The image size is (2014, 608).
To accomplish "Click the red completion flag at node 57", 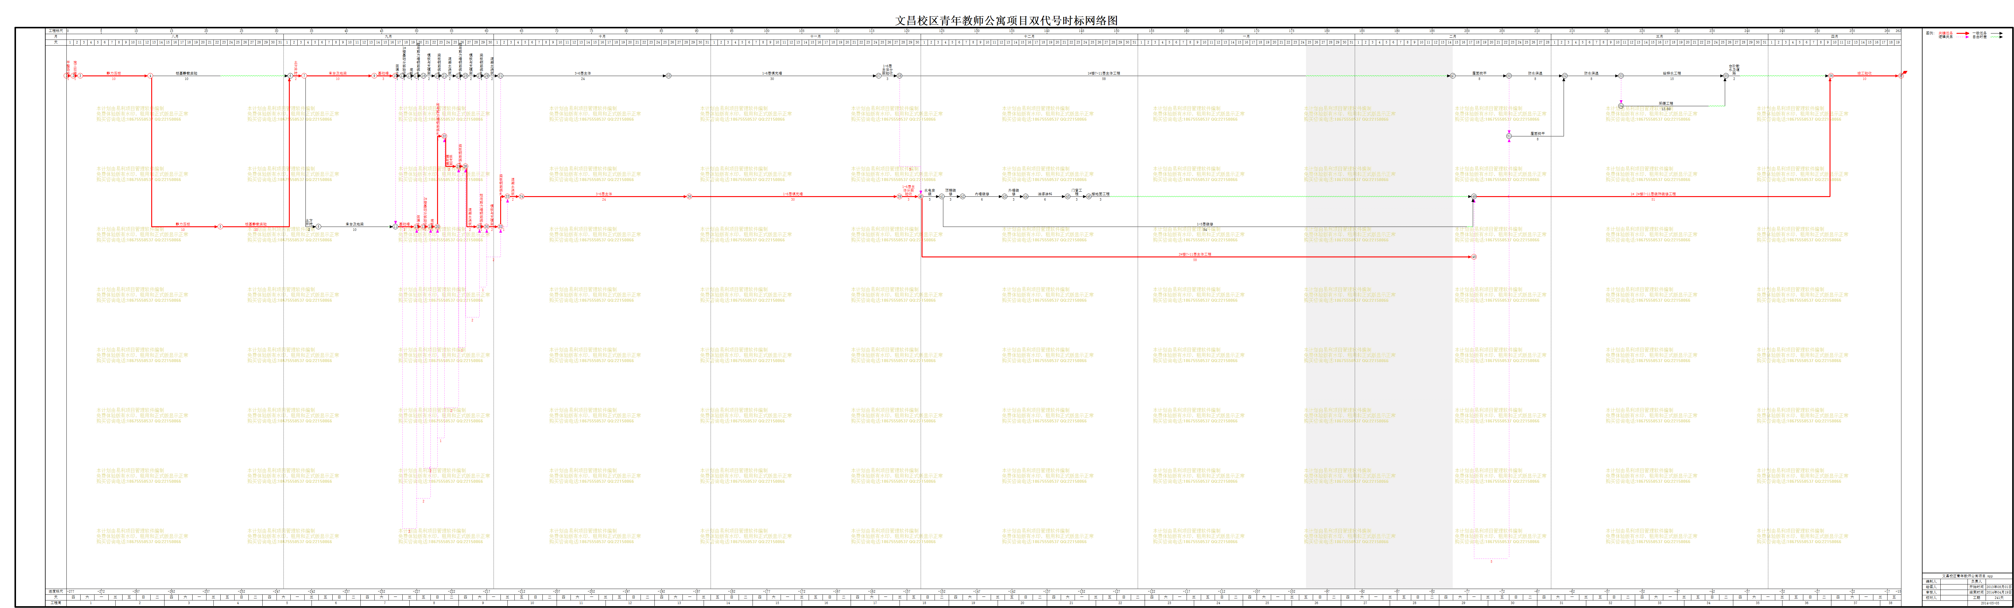I will [x=1905, y=73].
